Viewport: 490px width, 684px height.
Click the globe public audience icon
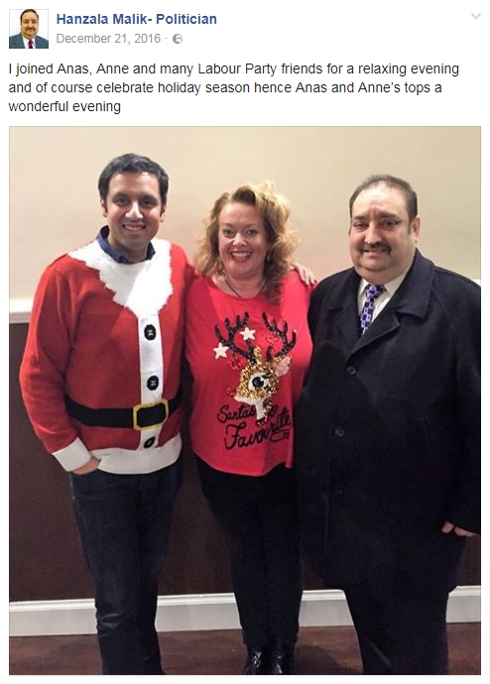point(178,39)
